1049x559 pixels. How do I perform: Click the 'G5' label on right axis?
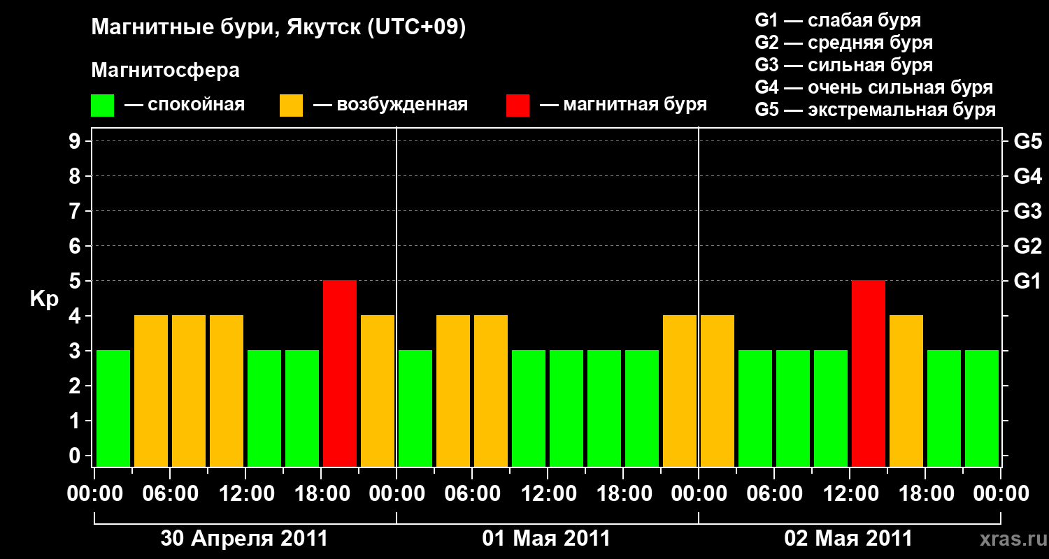click(x=1027, y=141)
